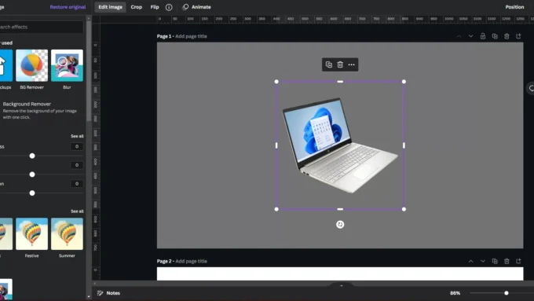Apply the BG Remover effect
Screen dimensions: 534x301
pyautogui.click(x=31, y=65)
